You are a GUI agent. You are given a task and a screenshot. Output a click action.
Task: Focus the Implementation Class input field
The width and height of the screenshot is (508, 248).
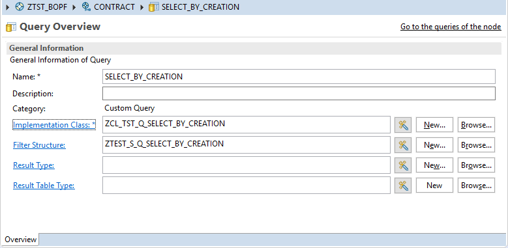click(x=247, y=125)
